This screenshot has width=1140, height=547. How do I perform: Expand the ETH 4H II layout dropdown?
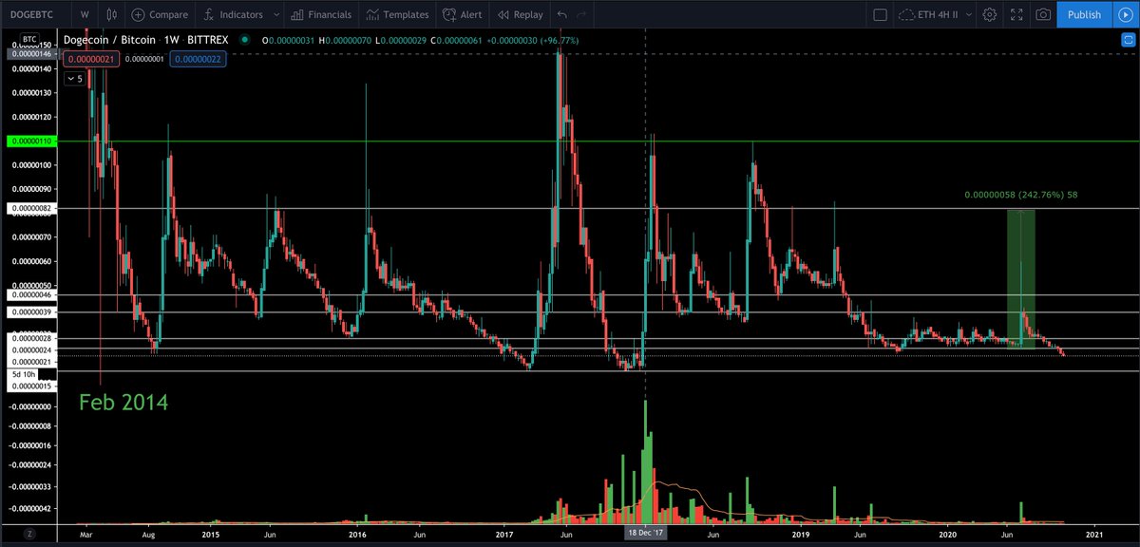click(971, 14)
